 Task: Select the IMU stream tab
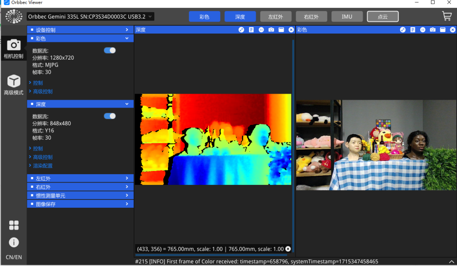[347, 17]
